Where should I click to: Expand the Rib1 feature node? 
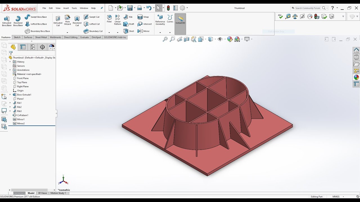click(x=10, y=103)
